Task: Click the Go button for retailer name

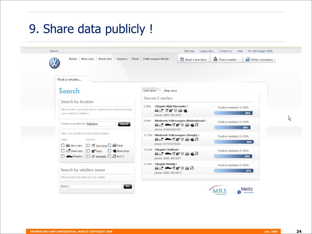Action: point(128,186)
